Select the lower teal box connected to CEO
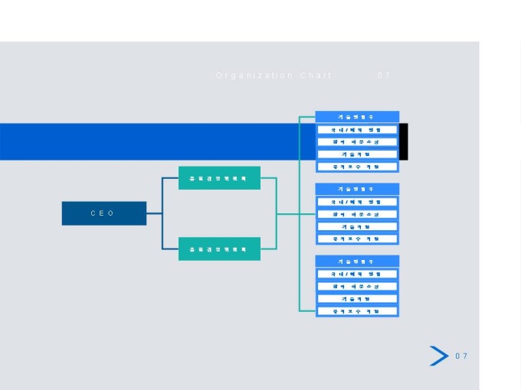521x390 pixels. 219,249
